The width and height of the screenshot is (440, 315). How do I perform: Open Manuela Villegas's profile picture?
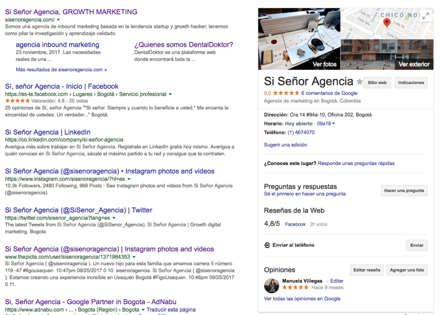(271, 286)
